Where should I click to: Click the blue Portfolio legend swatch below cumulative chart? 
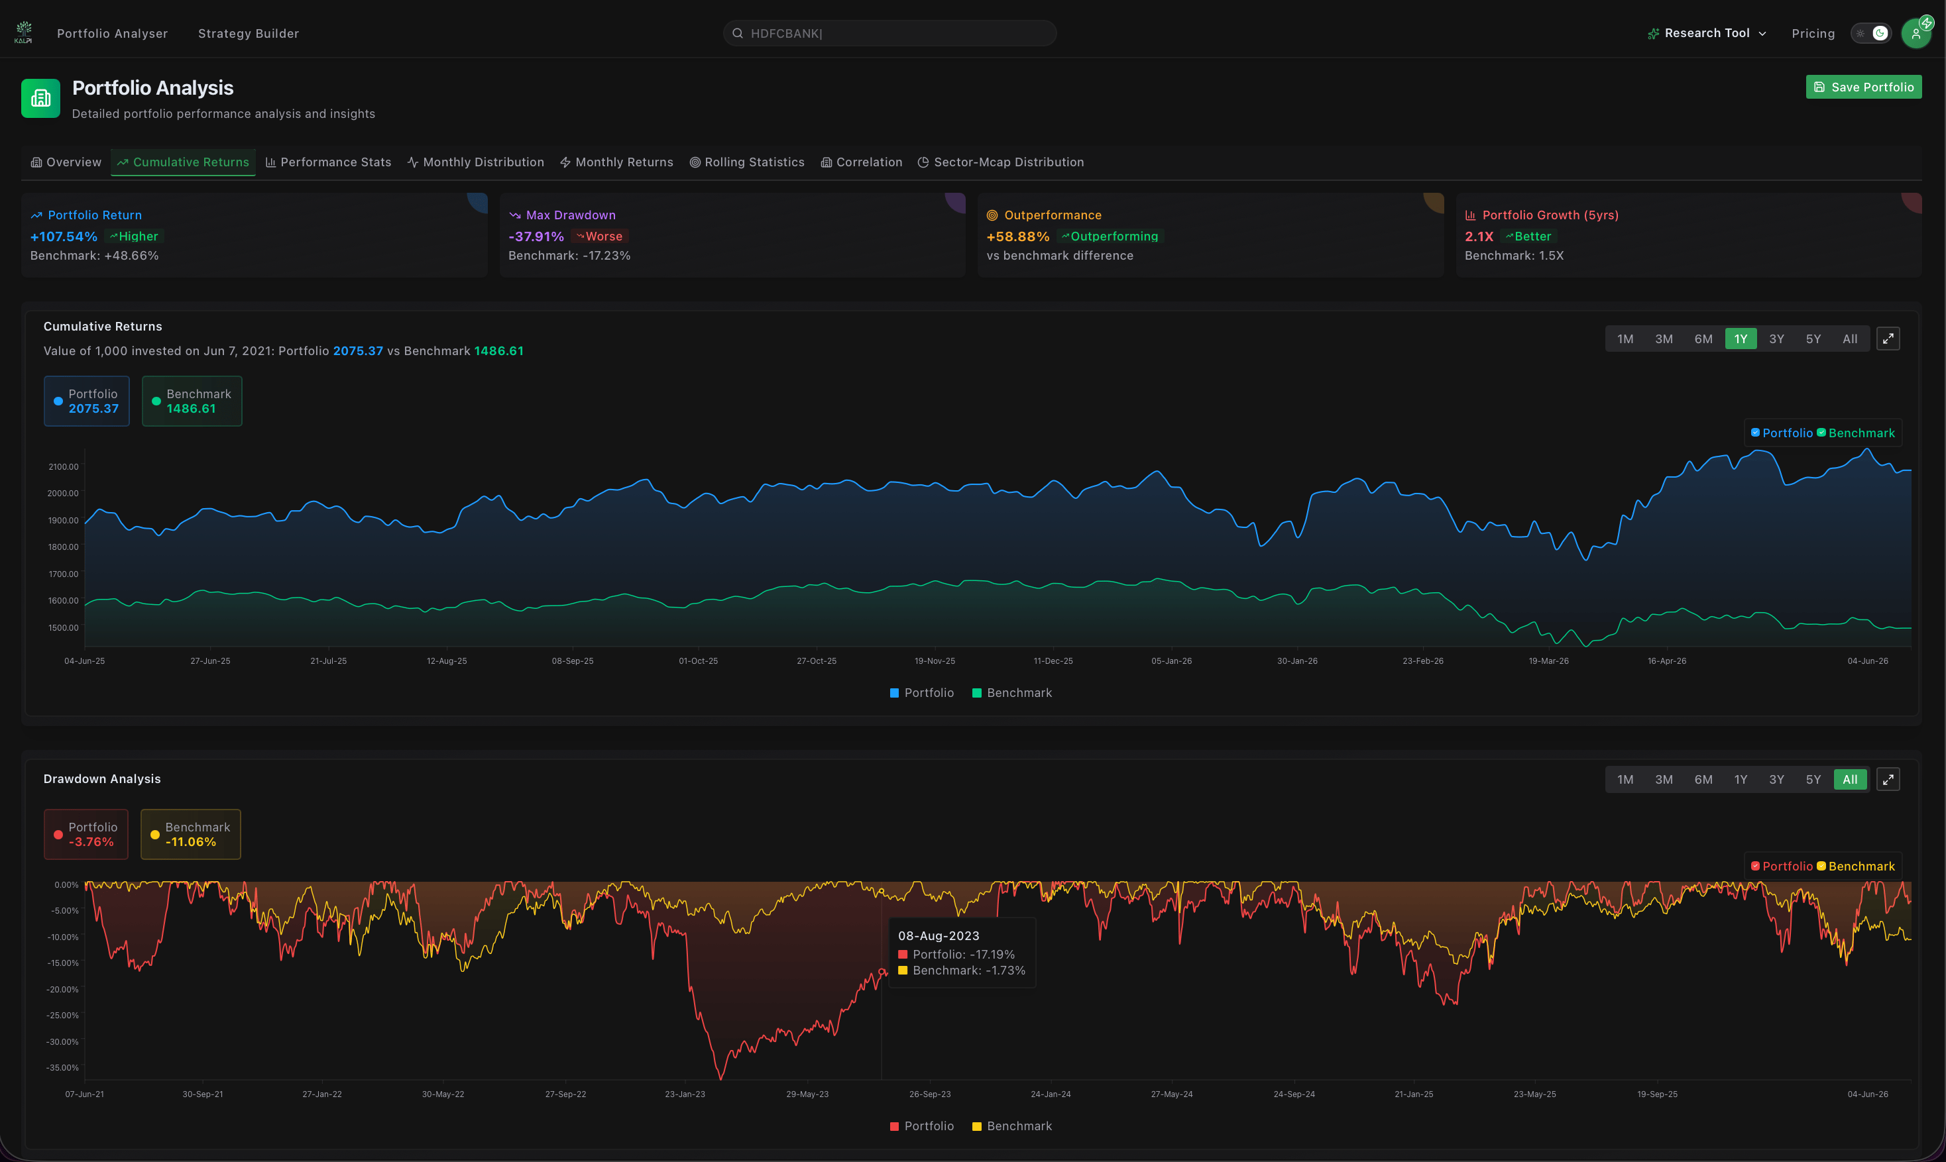894,693
